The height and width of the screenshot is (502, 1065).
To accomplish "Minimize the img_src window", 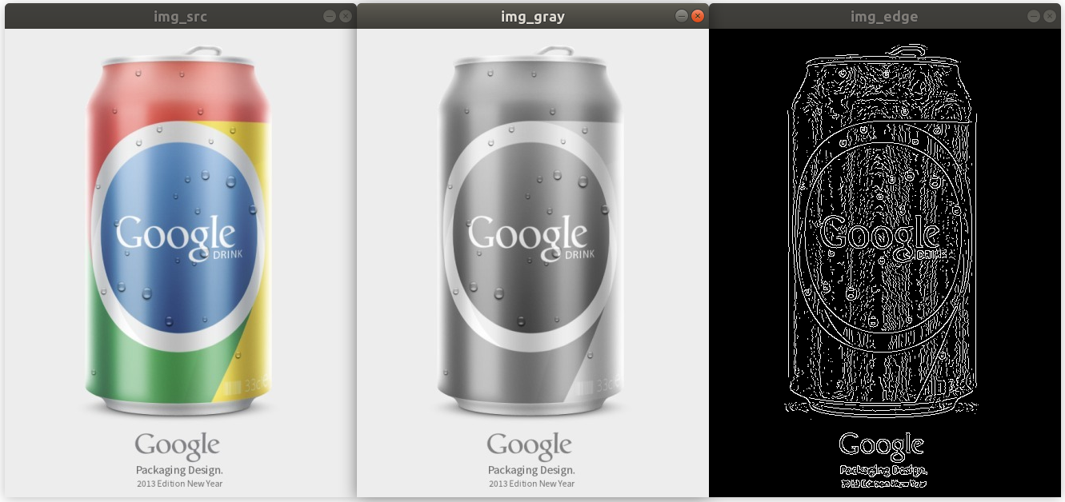I will click(x=330, y=16).
